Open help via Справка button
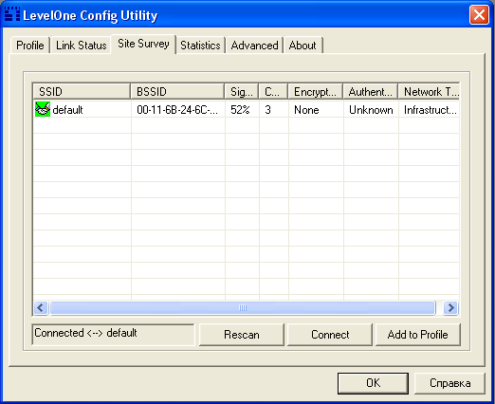 pyautogui.click(x=449, y=383)
